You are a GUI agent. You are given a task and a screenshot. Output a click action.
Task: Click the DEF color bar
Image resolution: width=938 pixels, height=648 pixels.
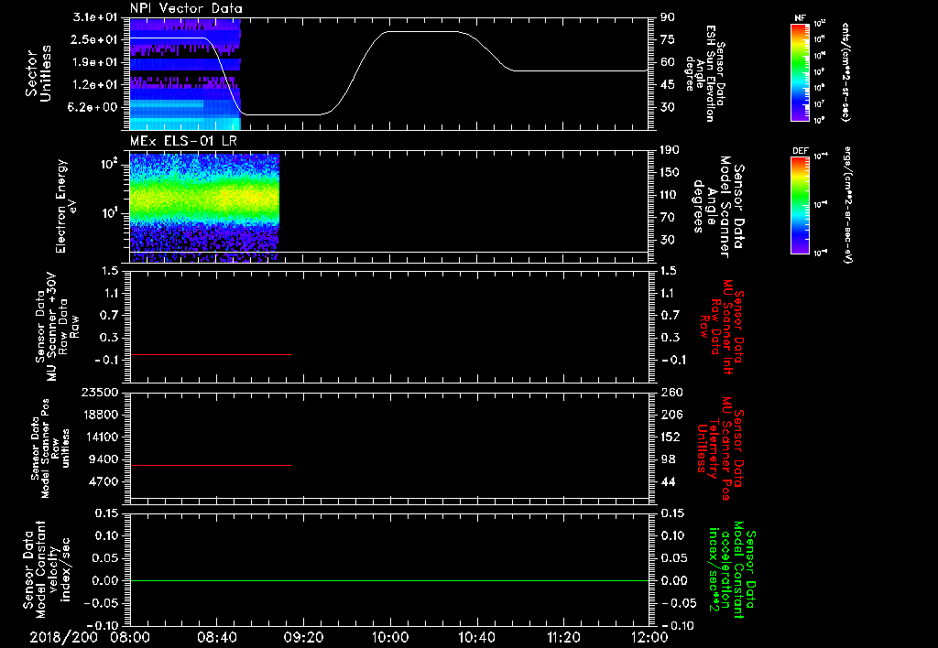tap(800, 205)
